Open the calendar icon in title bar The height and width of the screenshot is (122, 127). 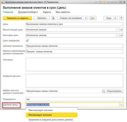pyautogui.click(x=104, y=2)
